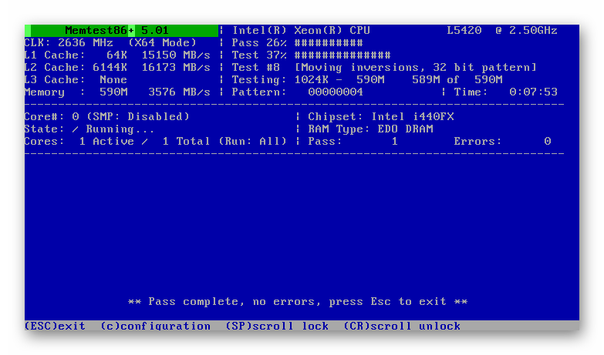Click the Pass 26% label

259,42
